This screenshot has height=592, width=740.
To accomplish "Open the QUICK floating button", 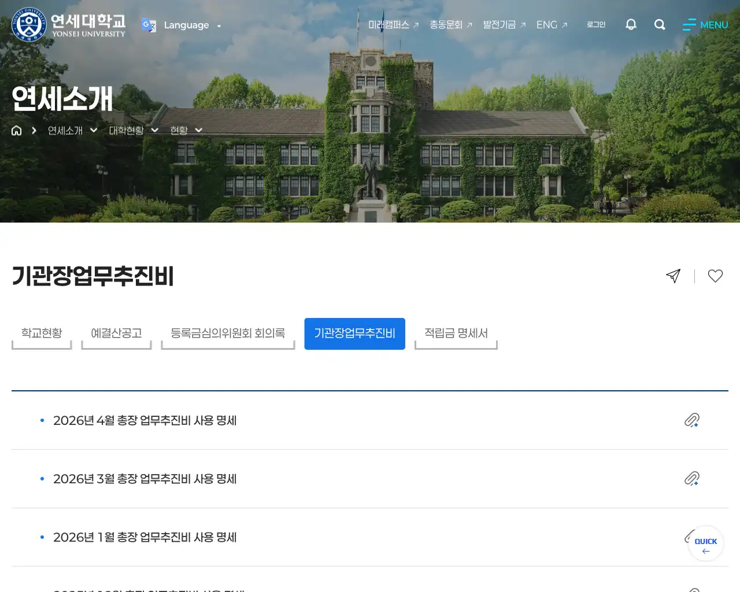I will click(x=706, y=543).
